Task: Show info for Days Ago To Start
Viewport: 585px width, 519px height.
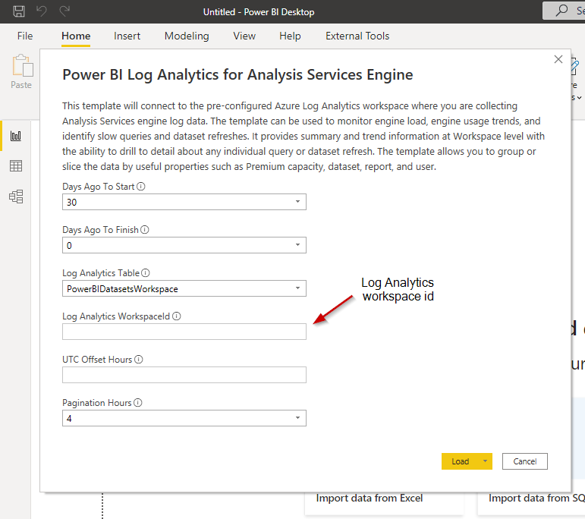Action: 140,186
